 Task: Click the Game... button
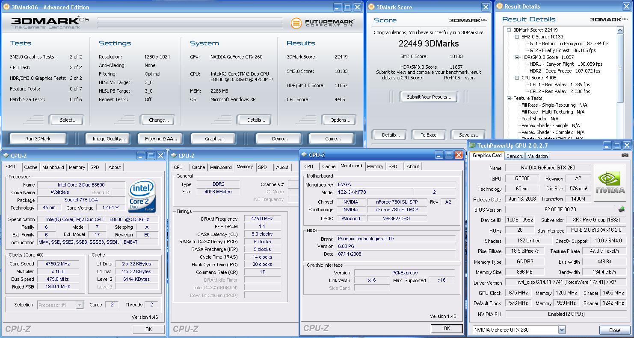[x=333, y=139]
